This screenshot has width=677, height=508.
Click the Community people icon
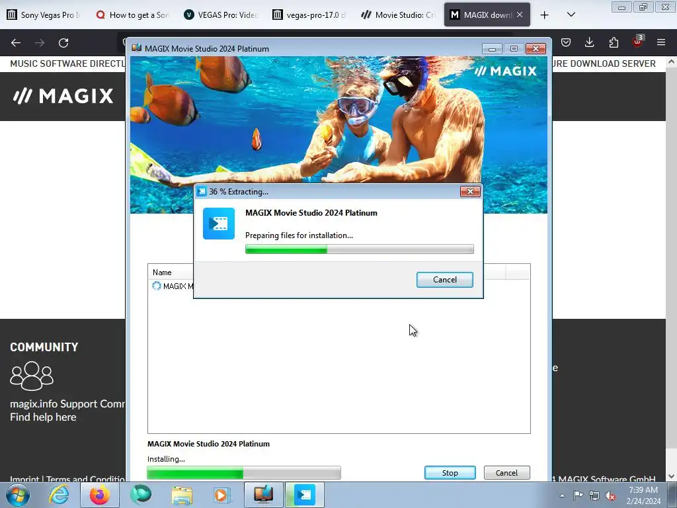pos(32,376)
